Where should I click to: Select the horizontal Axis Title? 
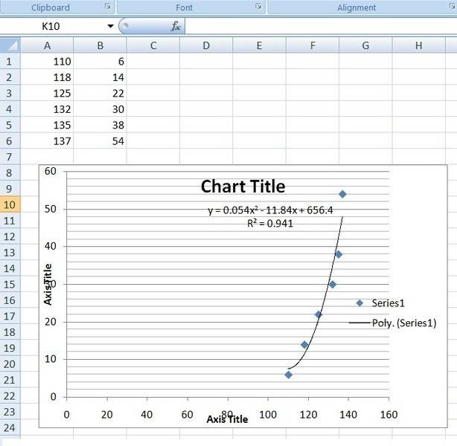click(227, 419)
